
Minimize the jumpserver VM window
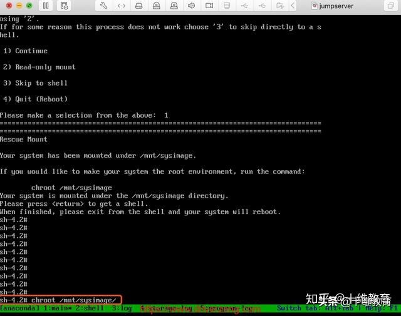point(19,6)
